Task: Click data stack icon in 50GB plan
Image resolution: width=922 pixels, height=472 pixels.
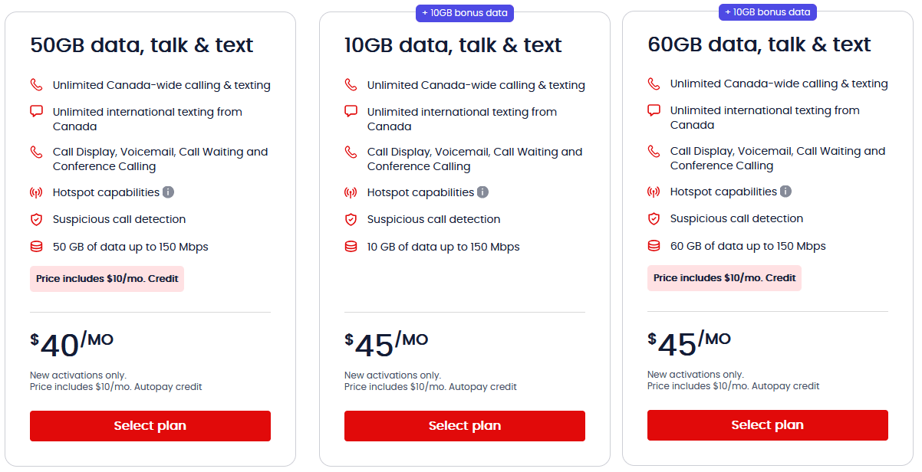Action: 36,247
